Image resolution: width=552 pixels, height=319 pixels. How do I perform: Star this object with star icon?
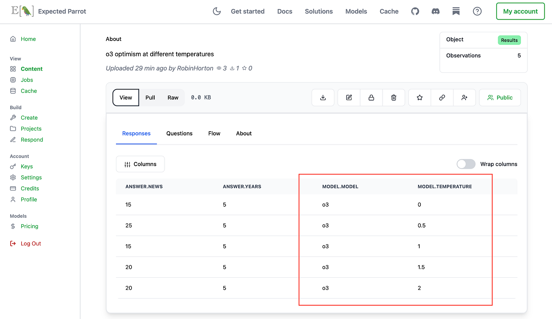(420, 97)
